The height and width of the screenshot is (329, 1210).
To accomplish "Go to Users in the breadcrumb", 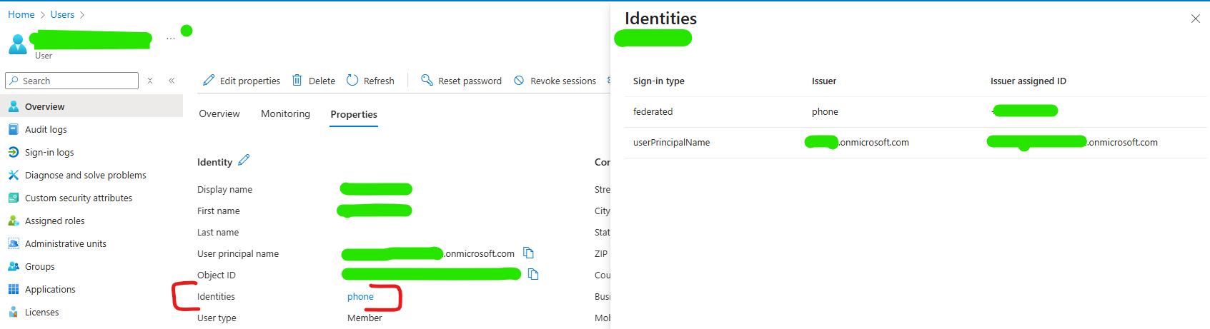I will coord(62,14).
